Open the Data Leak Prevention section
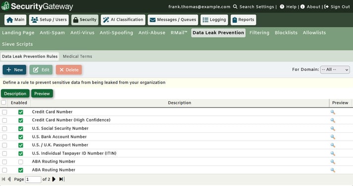The image size is (353, 186). 218,33
